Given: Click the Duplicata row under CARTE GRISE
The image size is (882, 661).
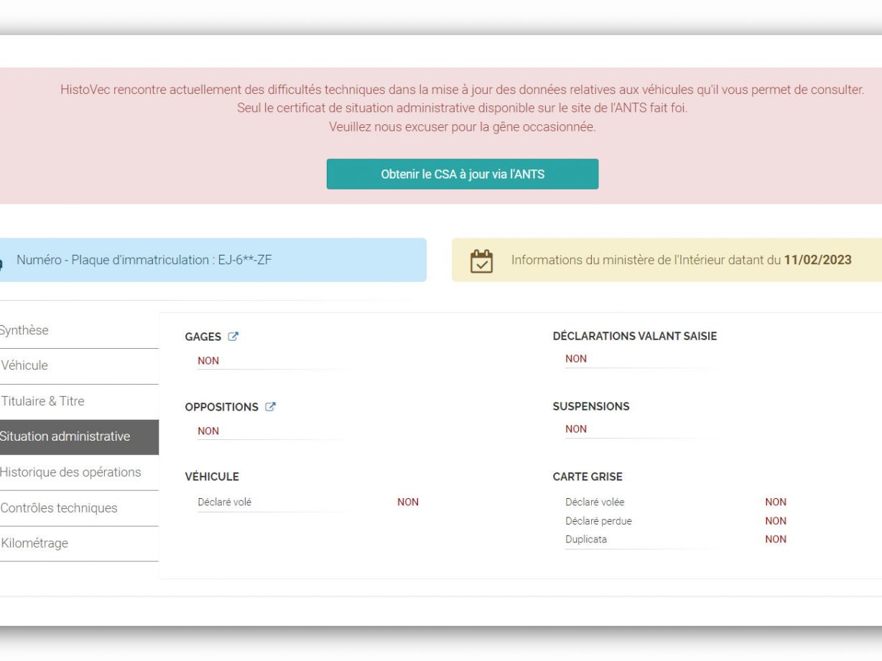Looking at the screenshot, I should coord(586,540).
